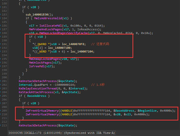Click line number 202 in gutter
This screenshot has width=180, height=136.
click(4, 85)
